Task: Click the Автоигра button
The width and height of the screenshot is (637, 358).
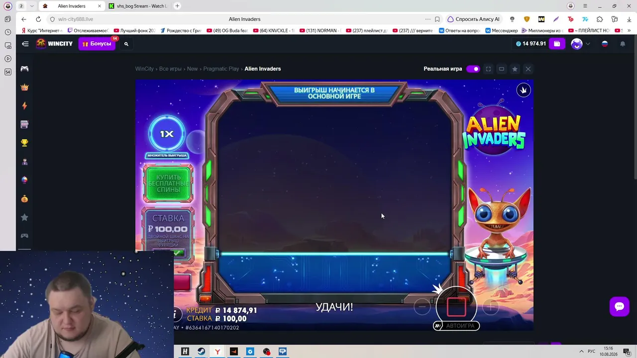Action: pos(456,326)
